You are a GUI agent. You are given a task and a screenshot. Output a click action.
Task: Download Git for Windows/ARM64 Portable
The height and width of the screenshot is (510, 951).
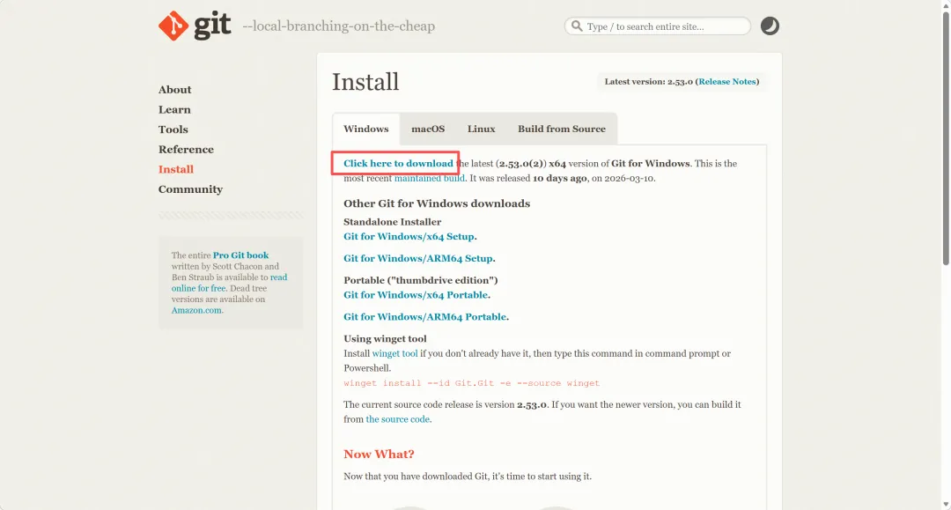(x=424, y=316)
